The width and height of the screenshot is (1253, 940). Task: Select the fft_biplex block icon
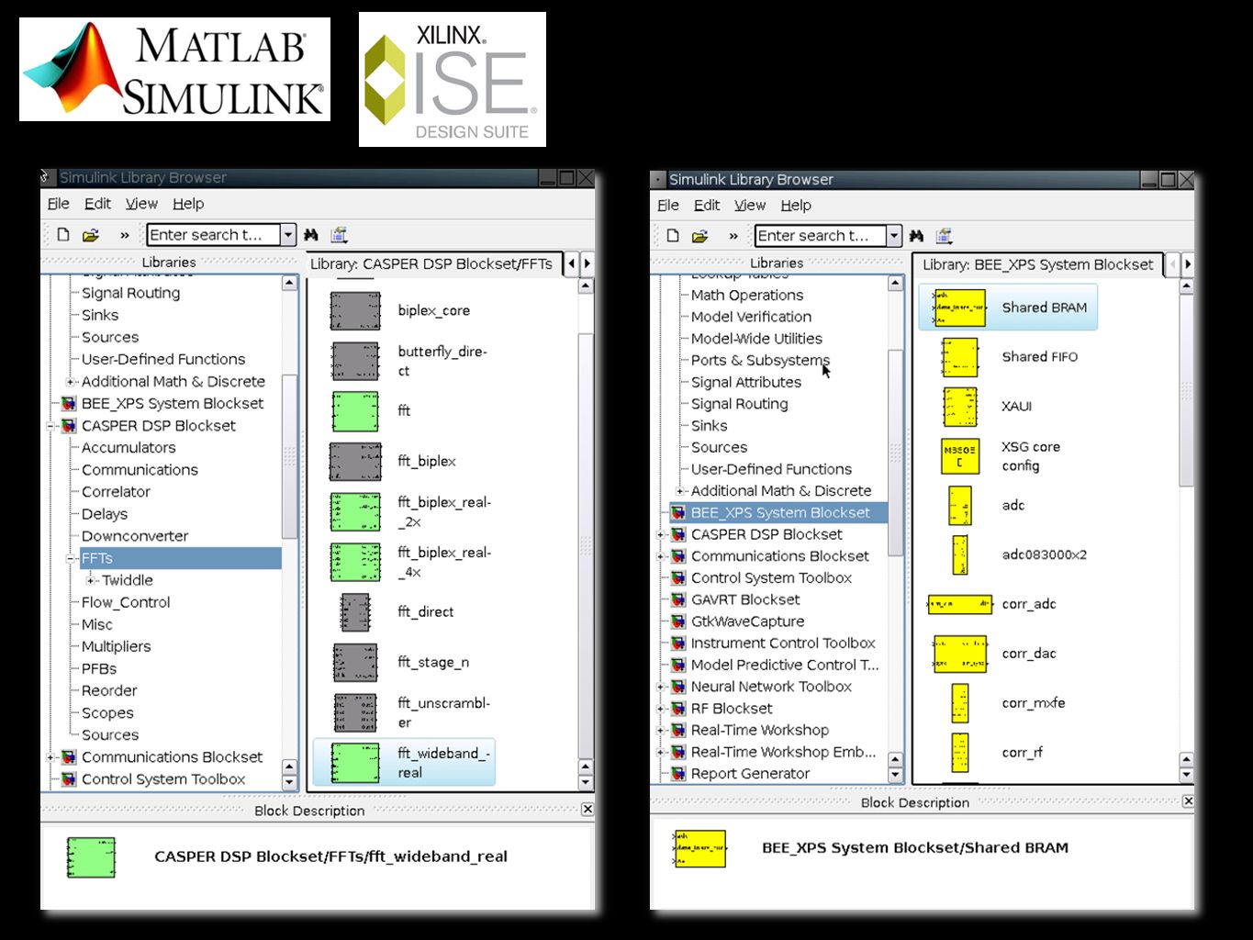[x=355, y=462]
